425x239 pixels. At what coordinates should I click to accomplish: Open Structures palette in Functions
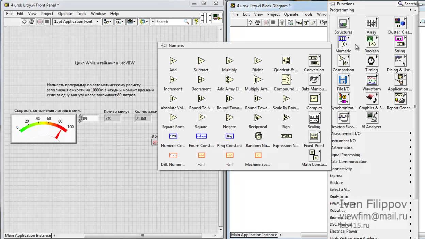[343, 23]
